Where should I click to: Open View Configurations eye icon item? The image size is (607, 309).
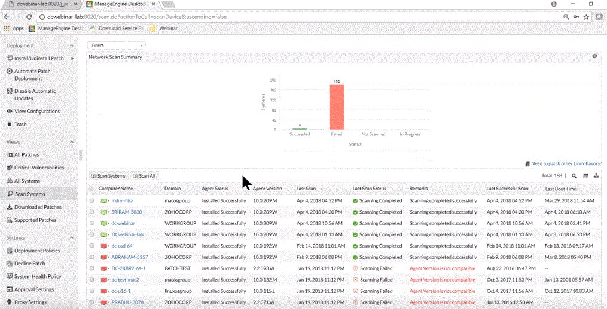[33, 111]
